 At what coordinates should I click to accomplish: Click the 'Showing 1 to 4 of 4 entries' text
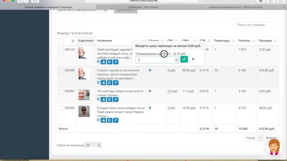point(75,33)
